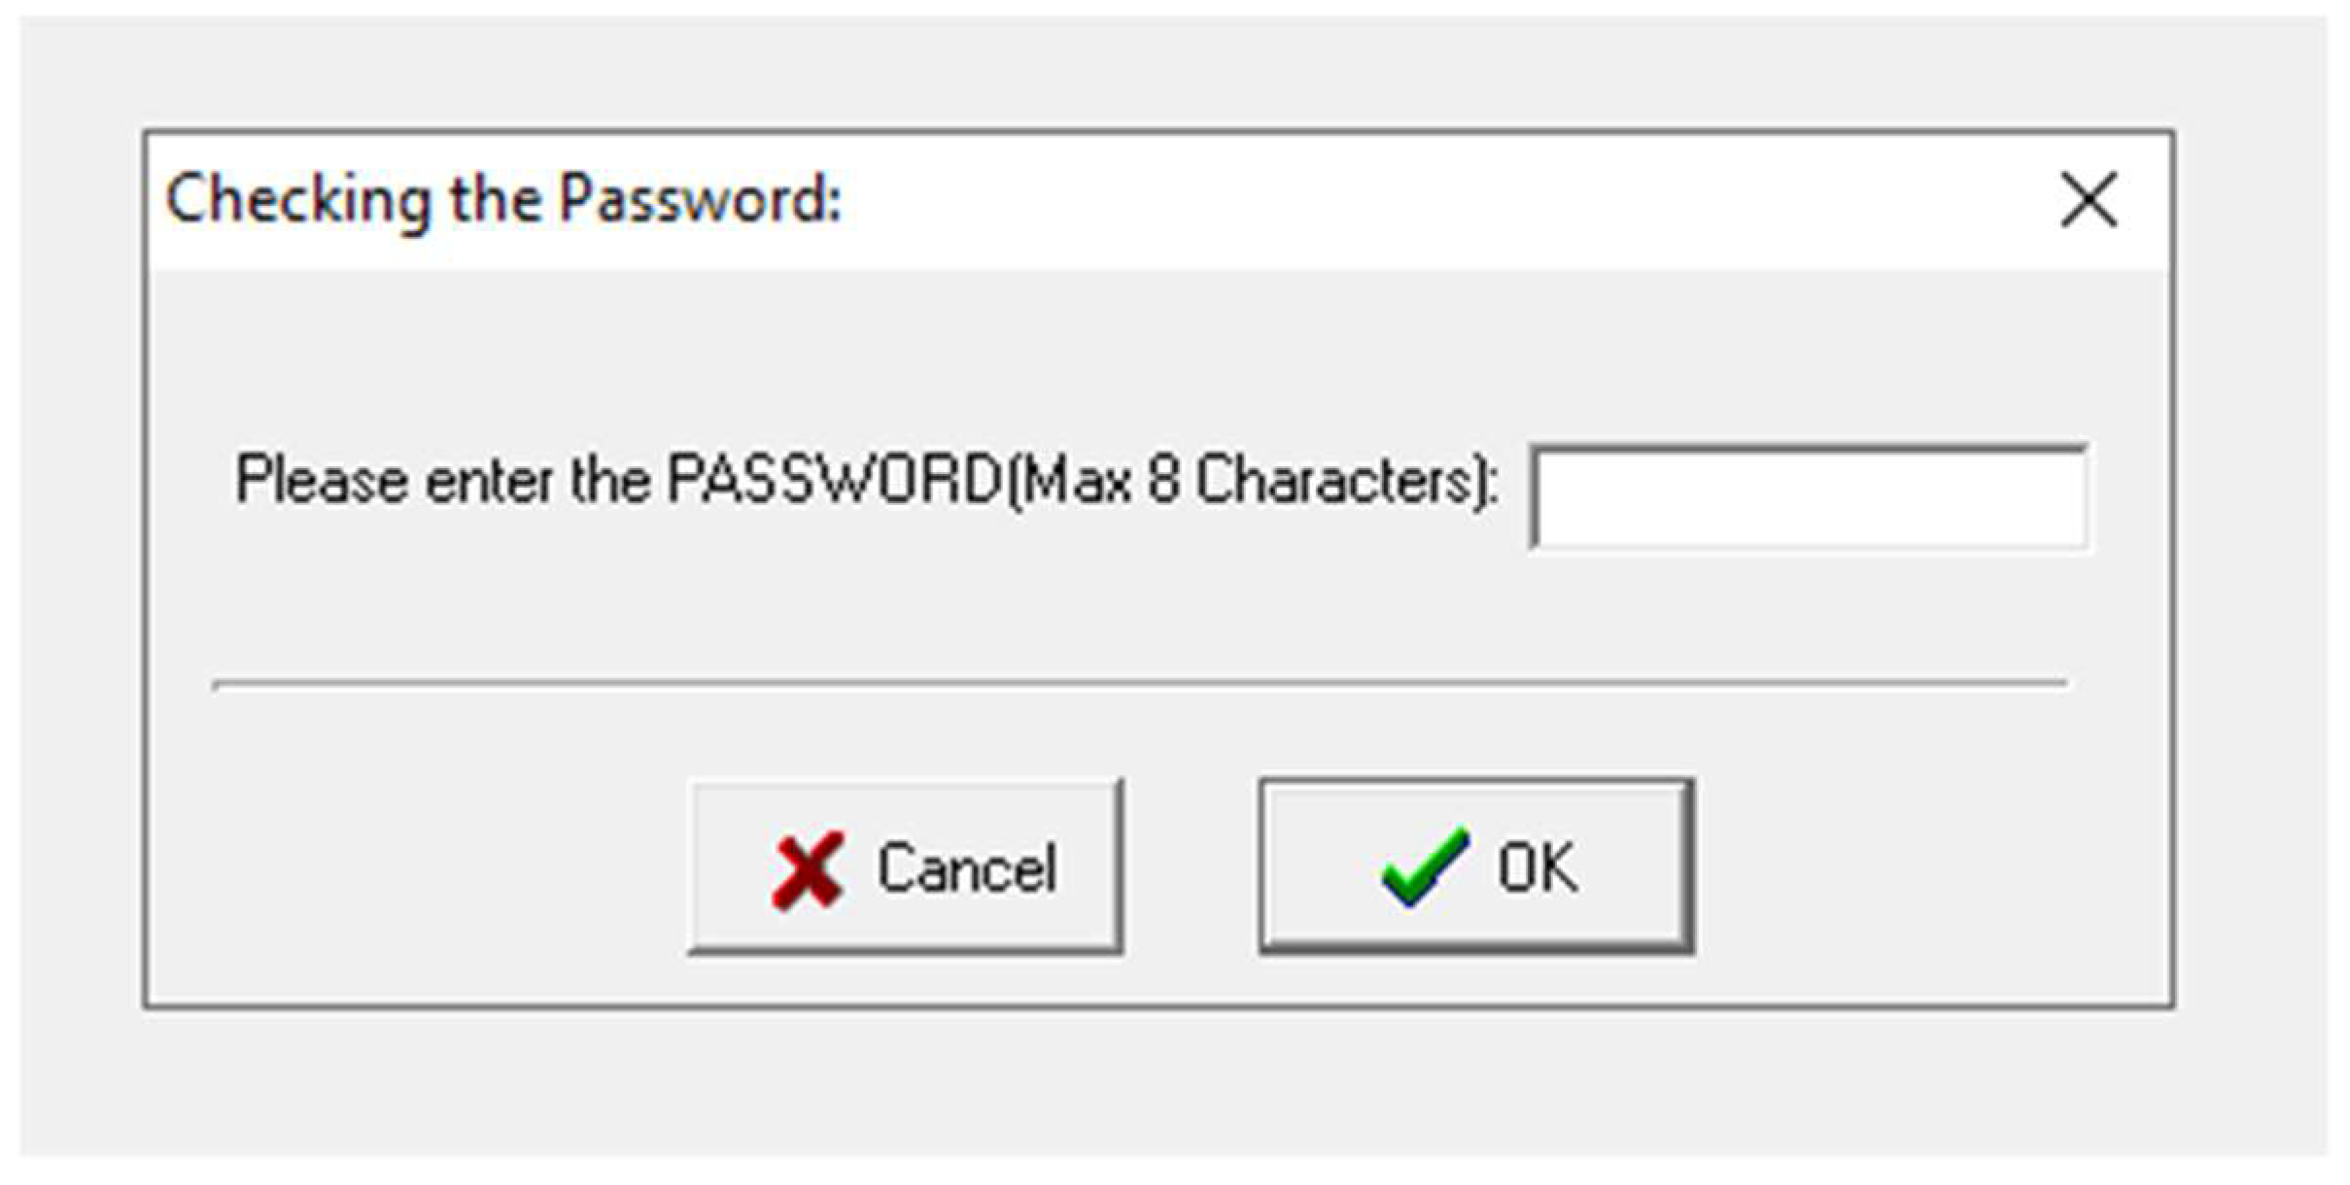Click the red X icon on Cancel
This screenshot has width=2350, height=1185.
[808, 869]
